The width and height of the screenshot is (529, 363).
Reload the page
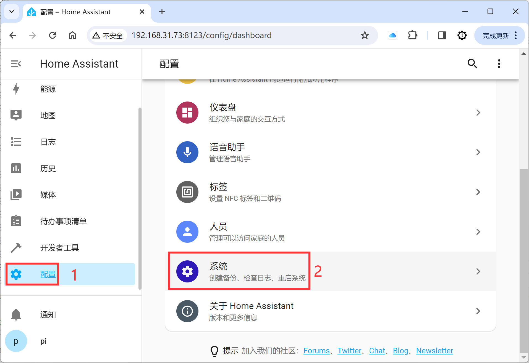pos(53,35)
